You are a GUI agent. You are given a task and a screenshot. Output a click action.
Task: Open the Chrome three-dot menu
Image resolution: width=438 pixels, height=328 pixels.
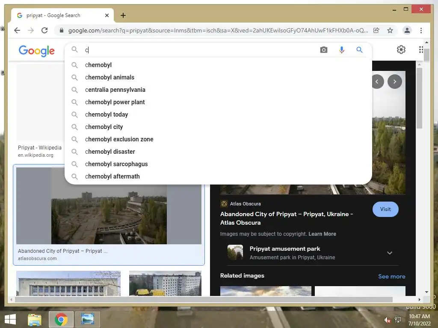pyautogui.click(x=421, y=30)
